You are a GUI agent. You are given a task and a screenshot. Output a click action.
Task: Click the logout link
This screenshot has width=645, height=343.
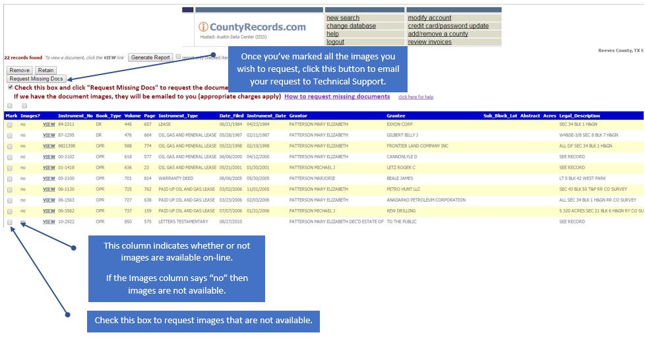(335, 42)
